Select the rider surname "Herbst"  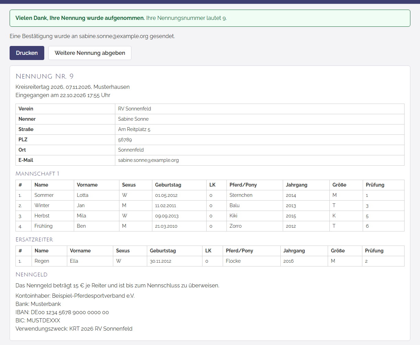point(42,216)
